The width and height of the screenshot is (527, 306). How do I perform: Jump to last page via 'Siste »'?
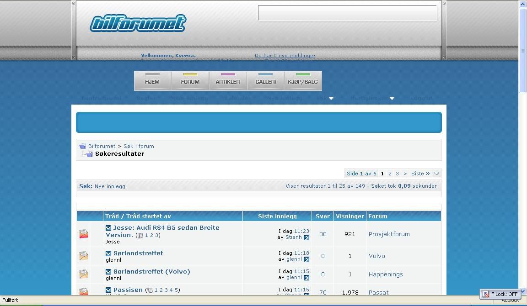point(420,174)
